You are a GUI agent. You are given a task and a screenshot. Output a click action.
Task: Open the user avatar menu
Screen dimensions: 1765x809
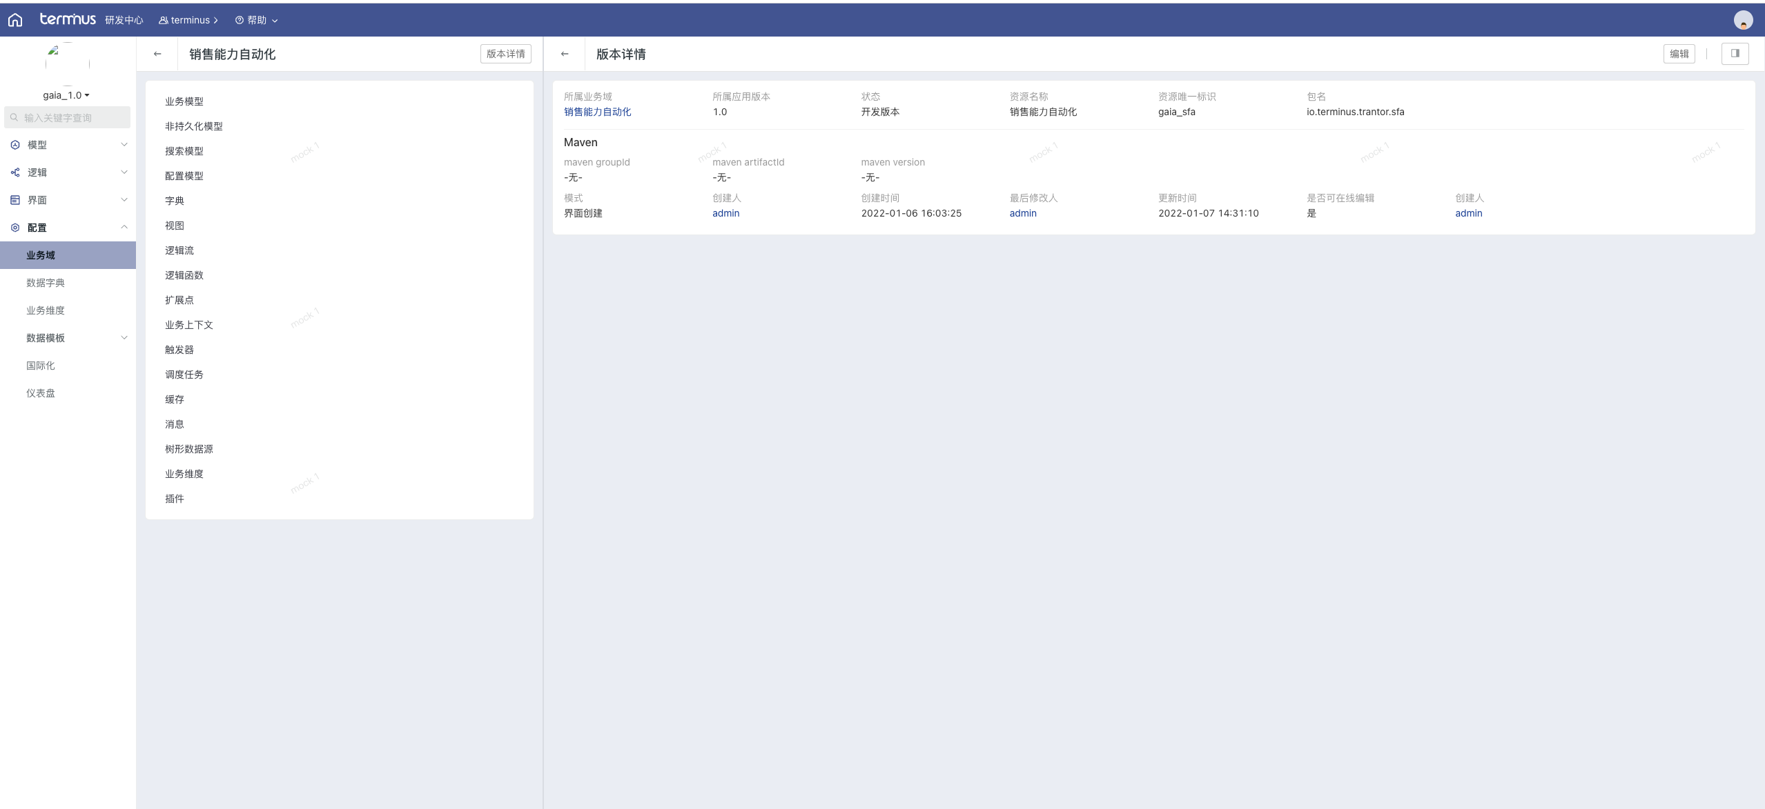click(x=1743, y=20)
